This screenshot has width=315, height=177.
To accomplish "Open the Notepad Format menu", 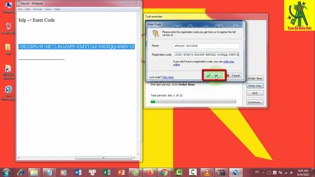I will [37, 9].
